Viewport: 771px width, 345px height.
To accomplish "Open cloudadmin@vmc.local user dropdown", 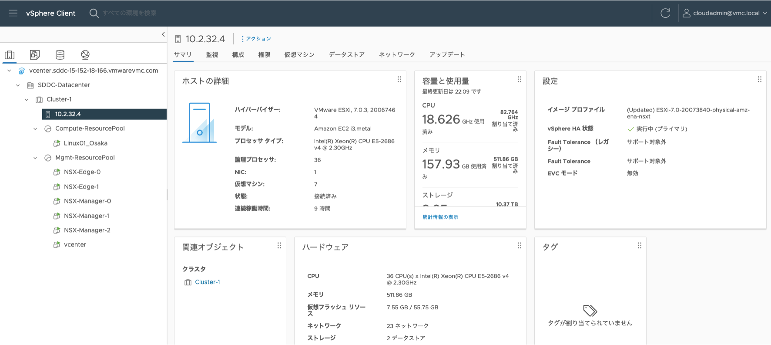I will (x=725, y=13).
